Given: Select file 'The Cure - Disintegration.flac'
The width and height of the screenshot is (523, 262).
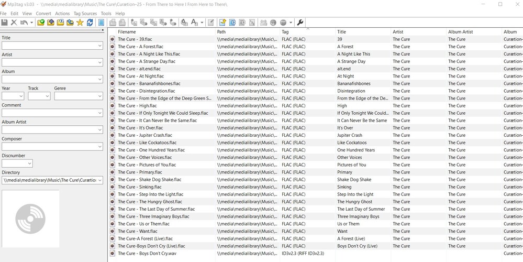Looking at the screenshot, I should (147, 91).
